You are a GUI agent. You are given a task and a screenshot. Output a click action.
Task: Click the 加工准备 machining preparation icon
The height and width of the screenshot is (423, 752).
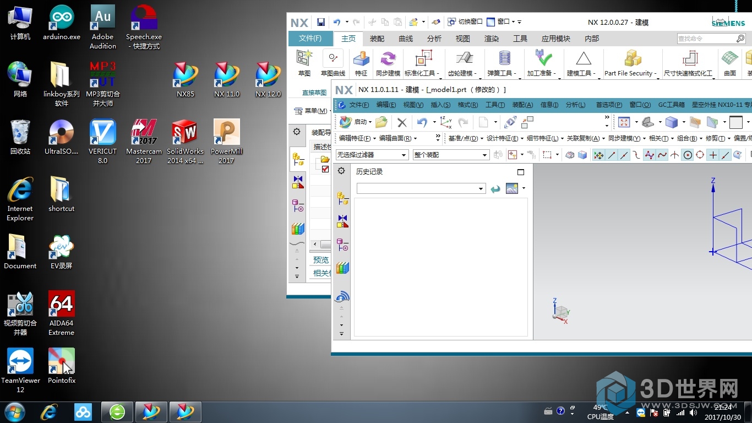pos(543,58)
